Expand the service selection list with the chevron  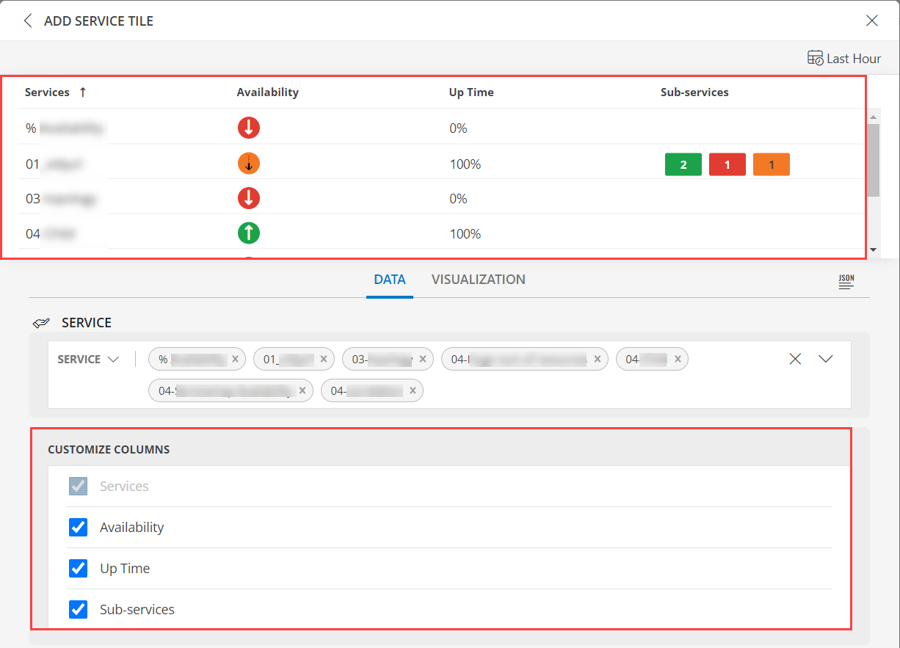click(x=825, y=359)
